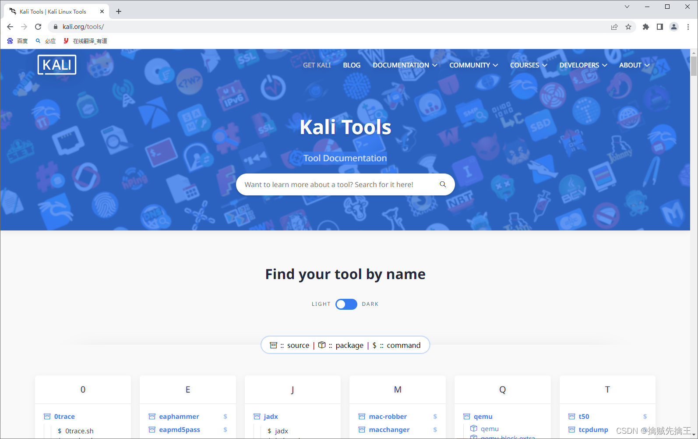Image resolution: width=698 pixels, height=439 pixels.
Task: Open the Blog page
Action: (352, 65)
